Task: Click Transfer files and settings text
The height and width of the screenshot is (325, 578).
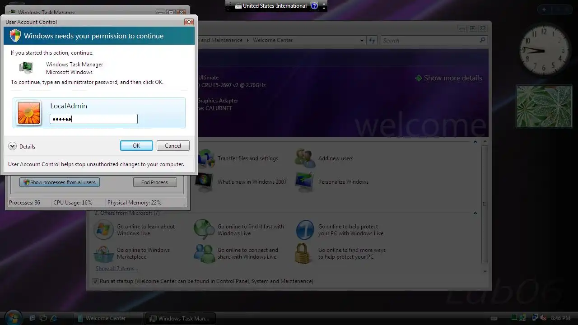Action: coord(248,158)
